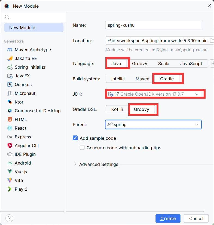Click the Express generator icon
Image resolution: width=214 pixels, height=225 pixels.
click(x=10, y=137)
